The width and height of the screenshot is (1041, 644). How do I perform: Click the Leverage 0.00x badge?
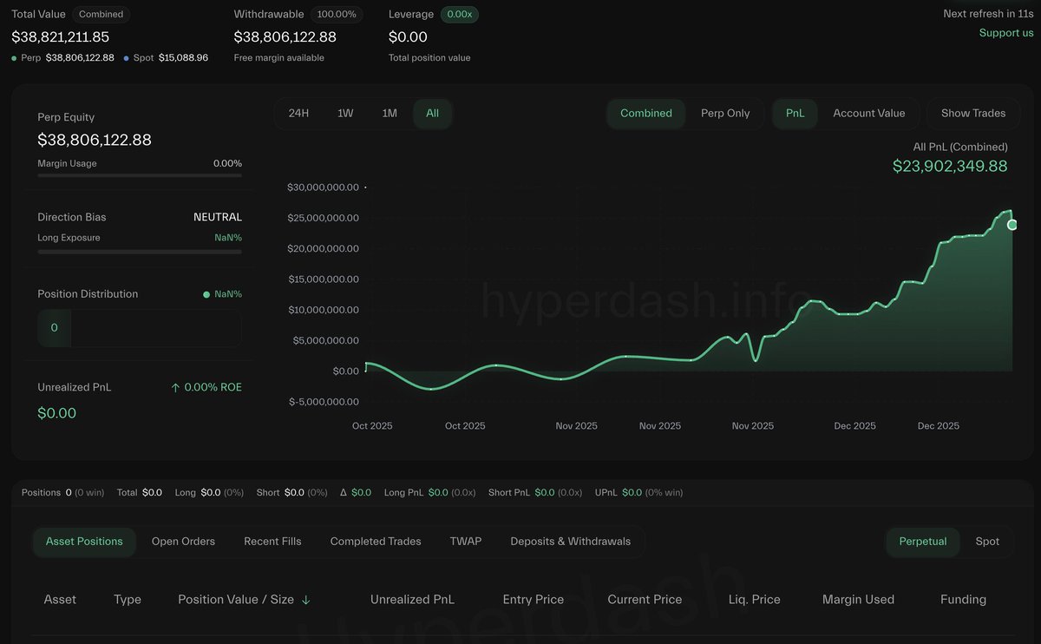(458, 14)
